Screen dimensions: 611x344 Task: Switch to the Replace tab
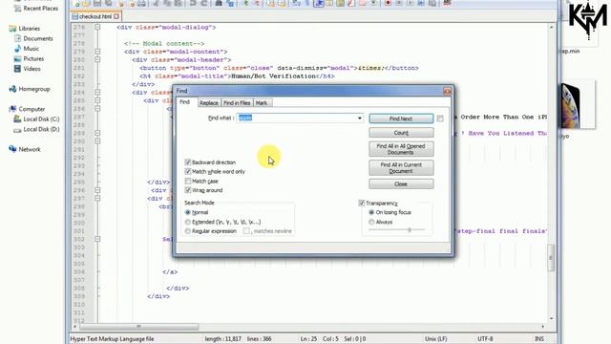(x=209, y=103)
